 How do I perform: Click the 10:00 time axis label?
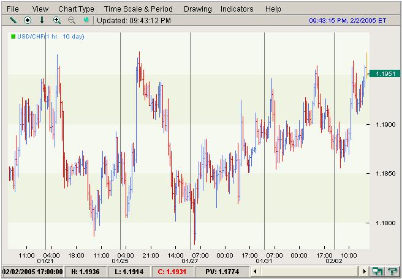(x=349, y=256)
